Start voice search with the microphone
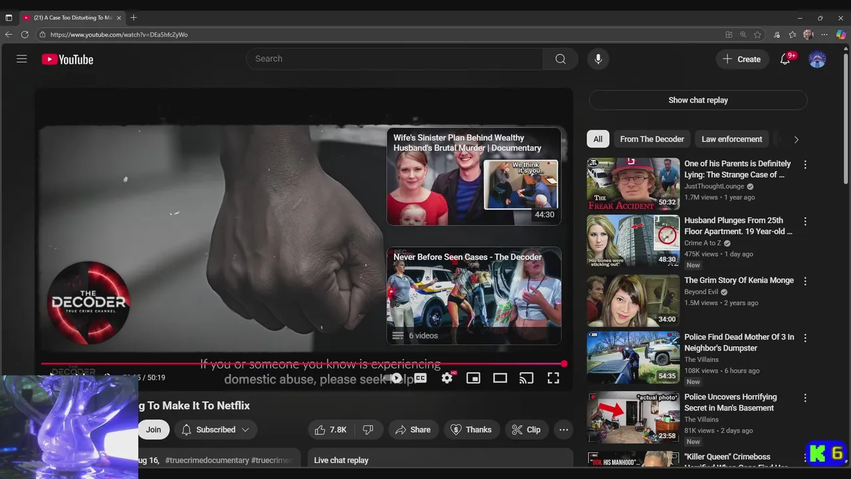 click(598, 59)
